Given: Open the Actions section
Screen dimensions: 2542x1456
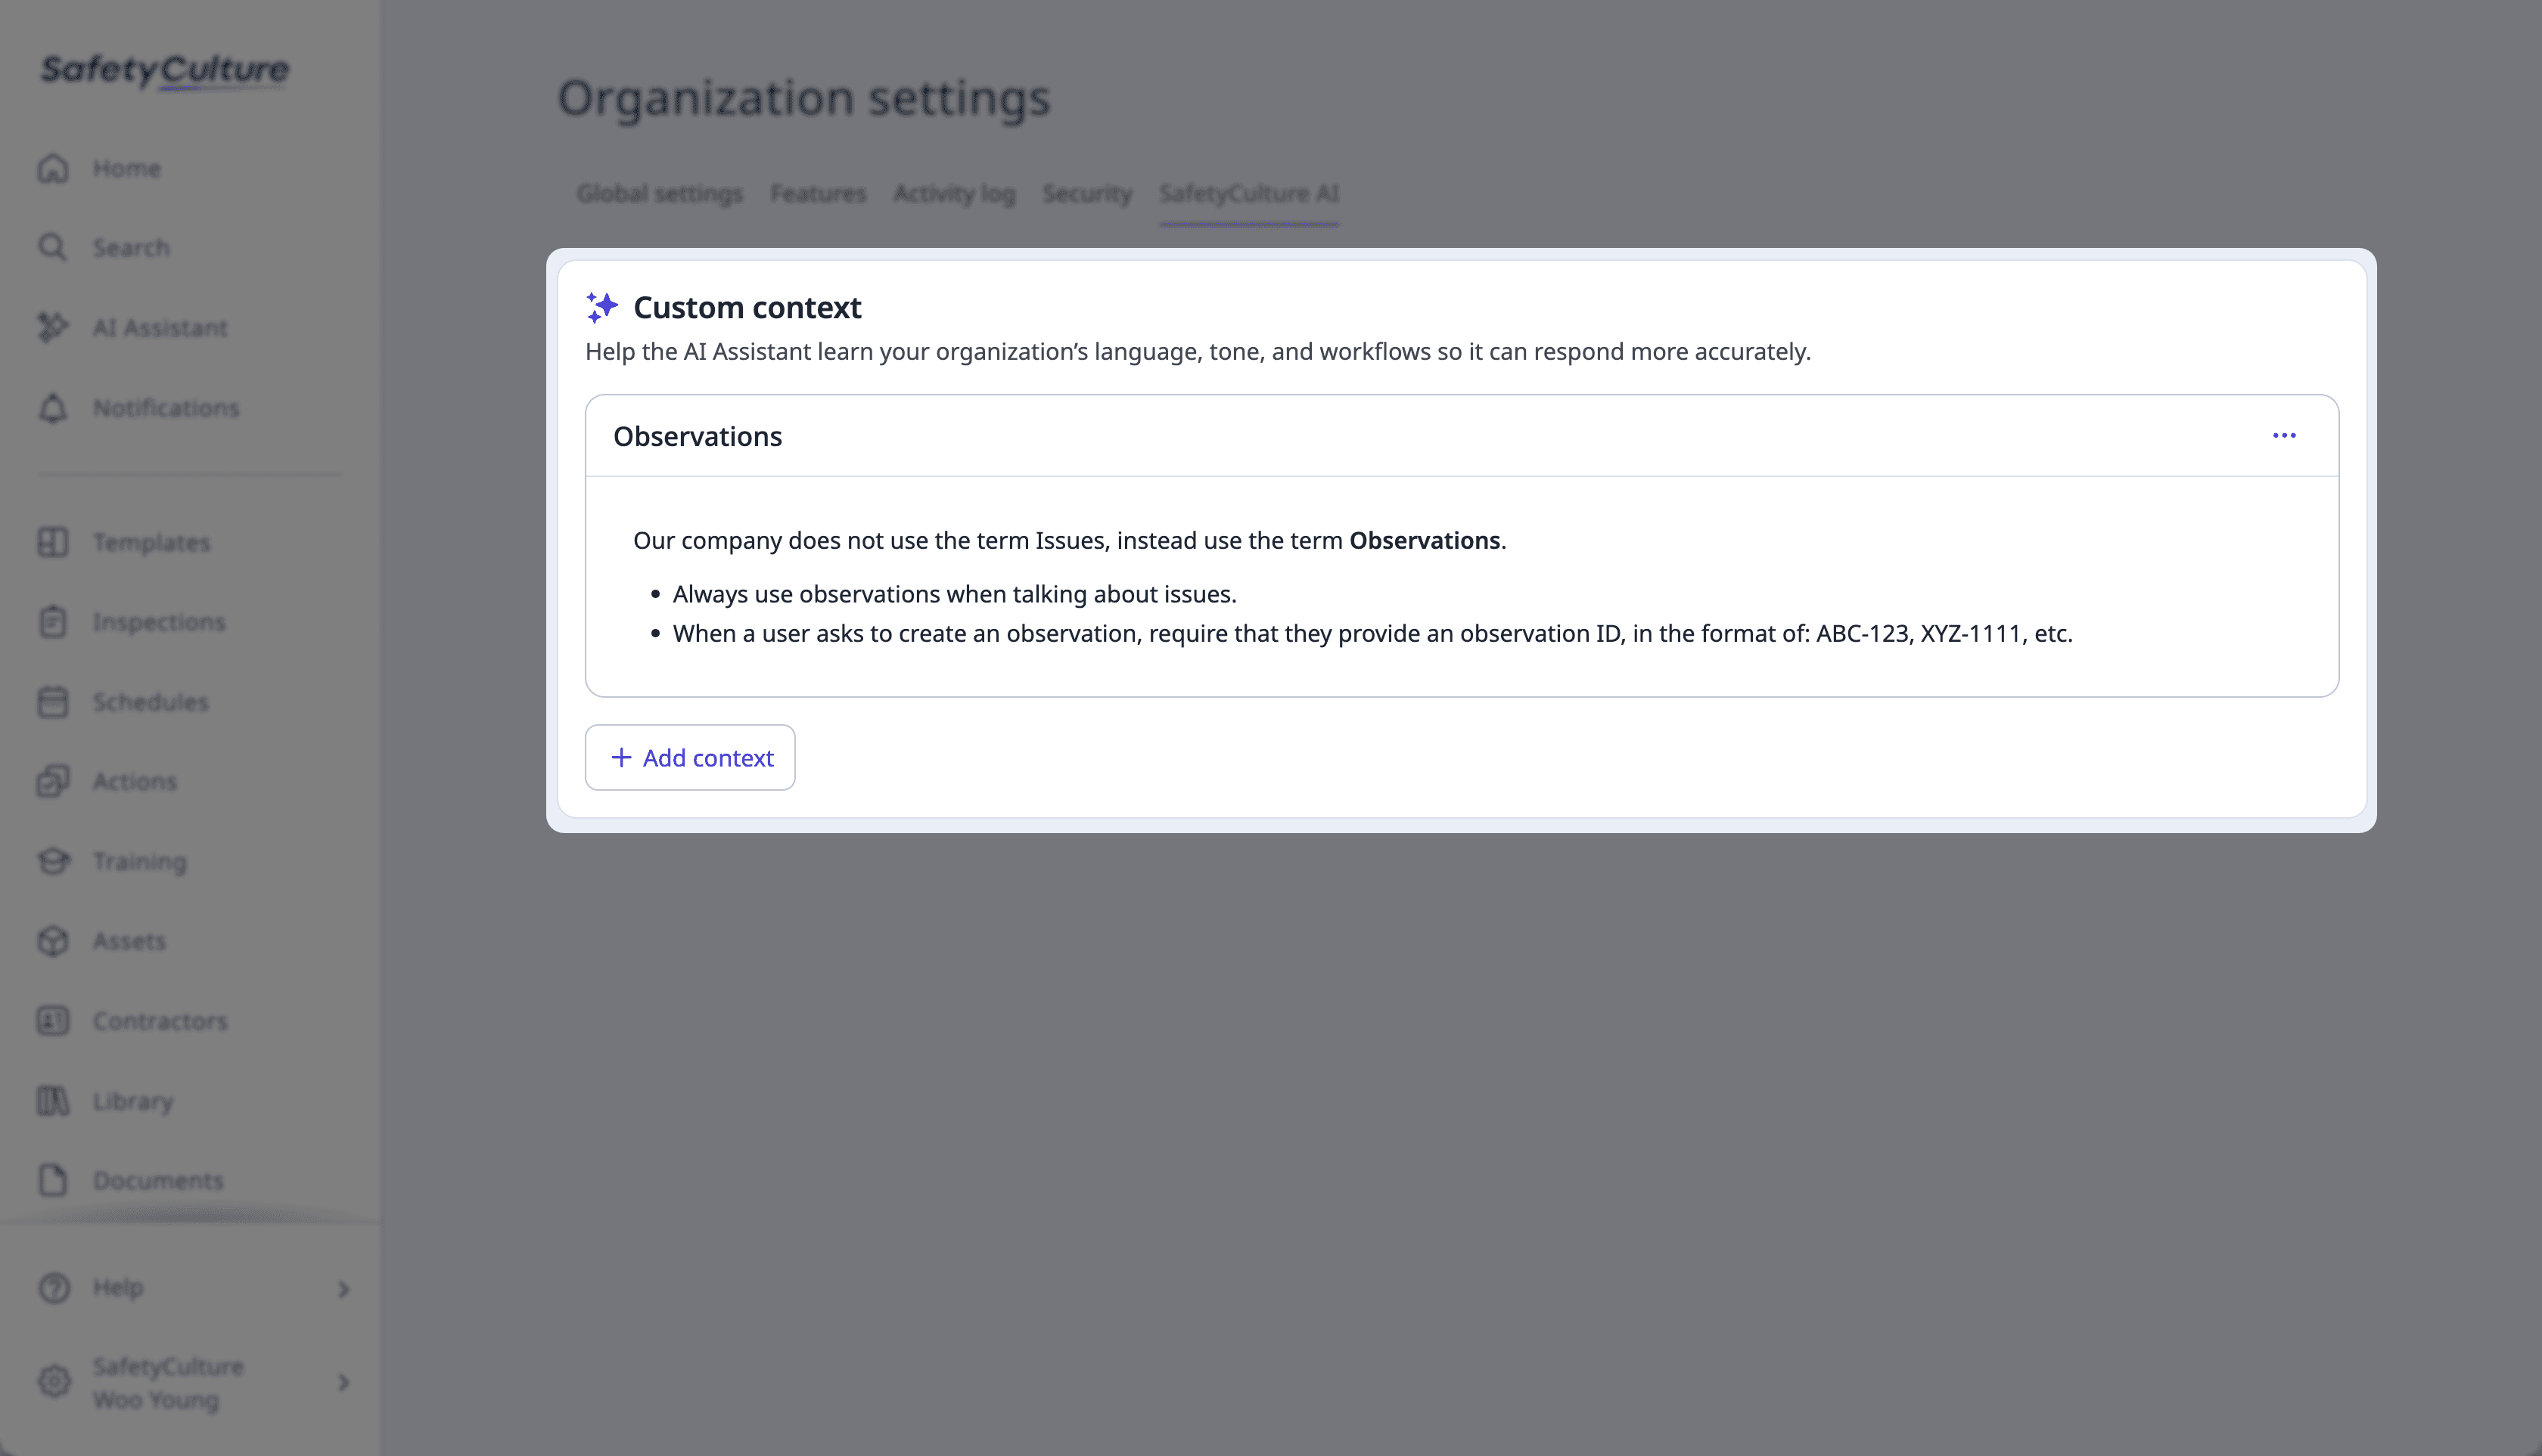Looking at the screenshot, I should [x=135, y=781].
